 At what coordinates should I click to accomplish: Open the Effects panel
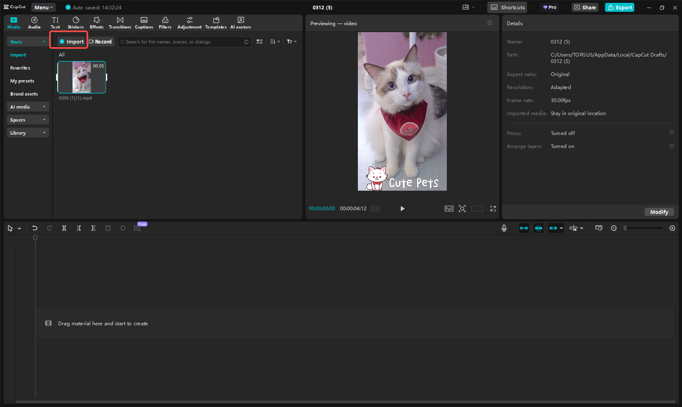point(97,23)
